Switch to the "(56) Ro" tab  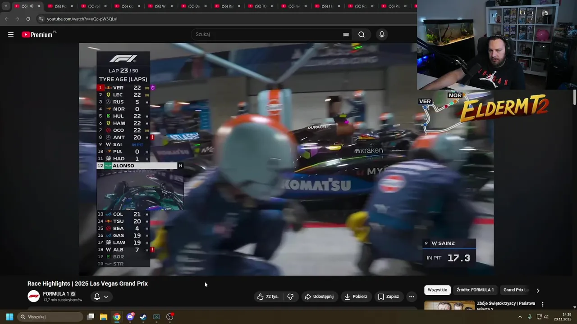pos(227,6)
